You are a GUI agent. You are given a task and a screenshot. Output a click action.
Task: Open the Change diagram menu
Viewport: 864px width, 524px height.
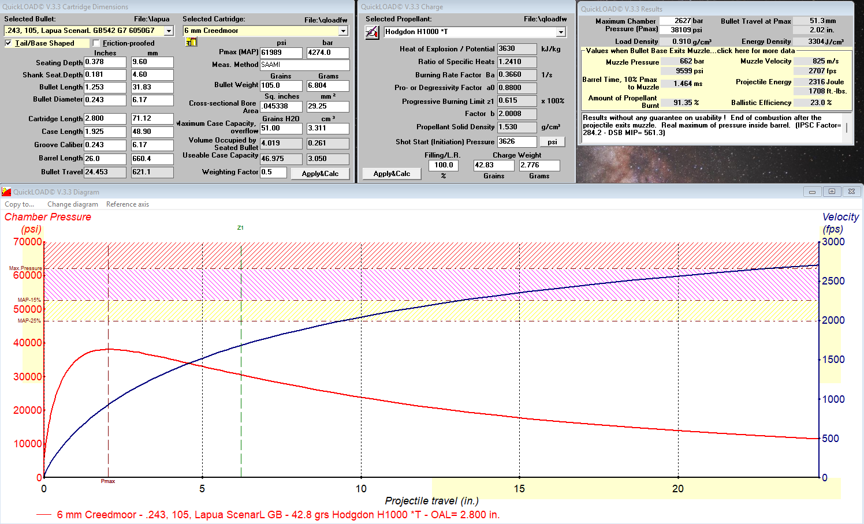click(73, 204)
